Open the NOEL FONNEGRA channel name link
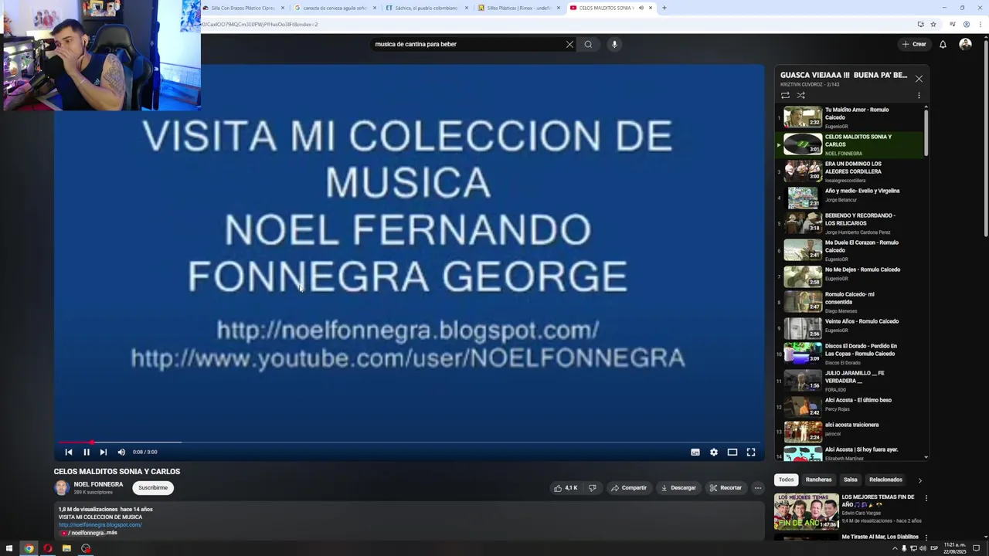Viewport: 989px width, 556px height. click(x=98, y=484)
